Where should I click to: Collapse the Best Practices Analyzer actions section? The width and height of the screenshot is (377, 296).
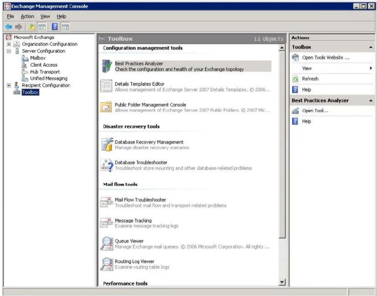[371, 100]
